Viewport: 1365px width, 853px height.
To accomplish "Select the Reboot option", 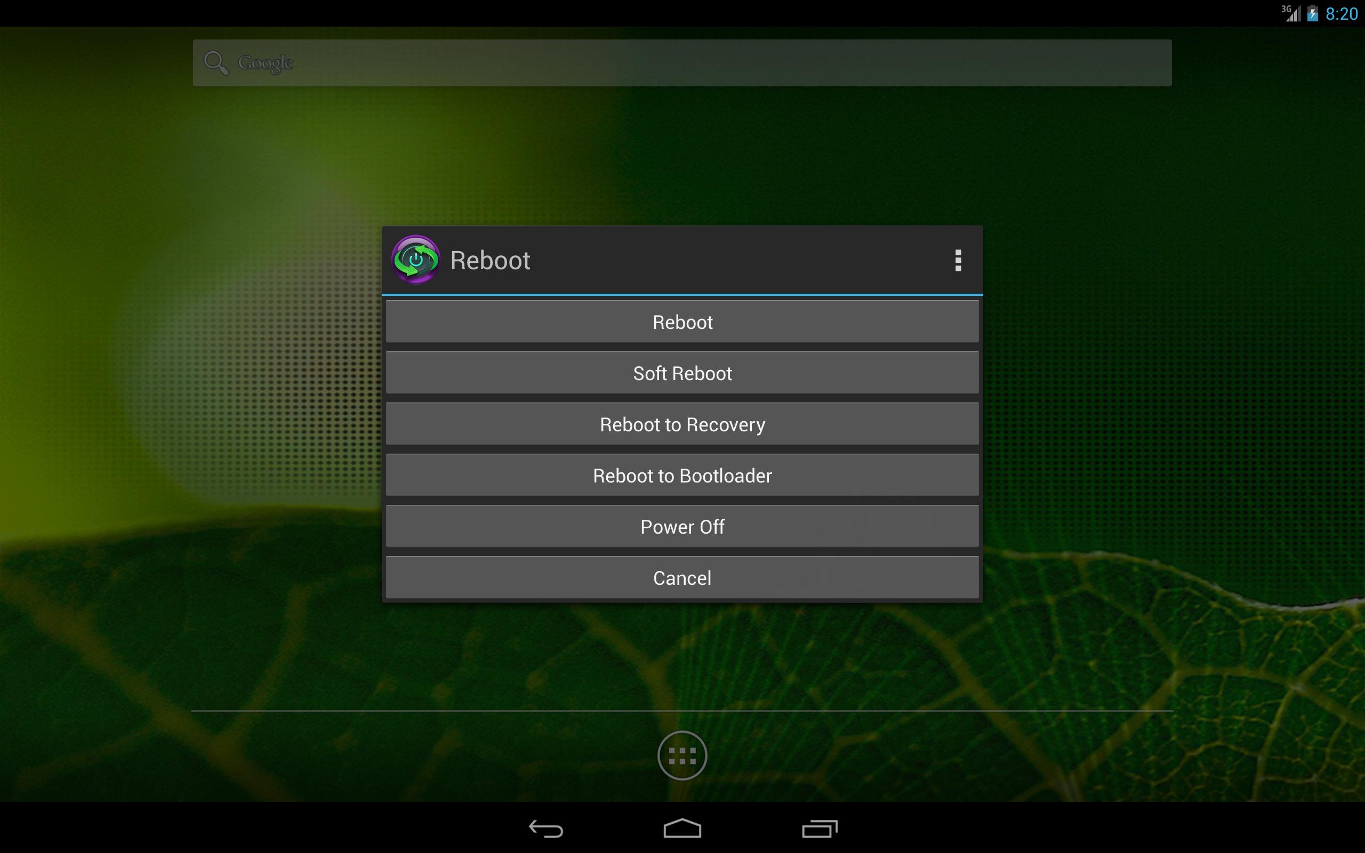I will [682, 323].
